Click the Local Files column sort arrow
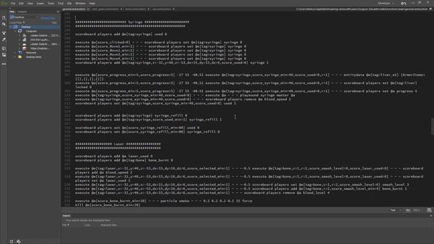This screenshot has width=434, height=244. click(x=24, y=22)
